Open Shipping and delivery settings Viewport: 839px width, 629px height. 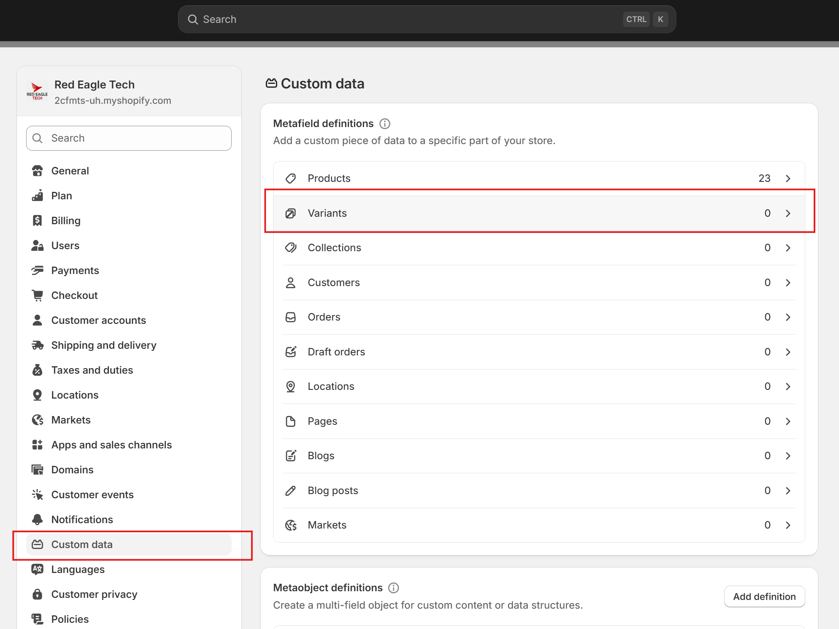coord(104,345)
